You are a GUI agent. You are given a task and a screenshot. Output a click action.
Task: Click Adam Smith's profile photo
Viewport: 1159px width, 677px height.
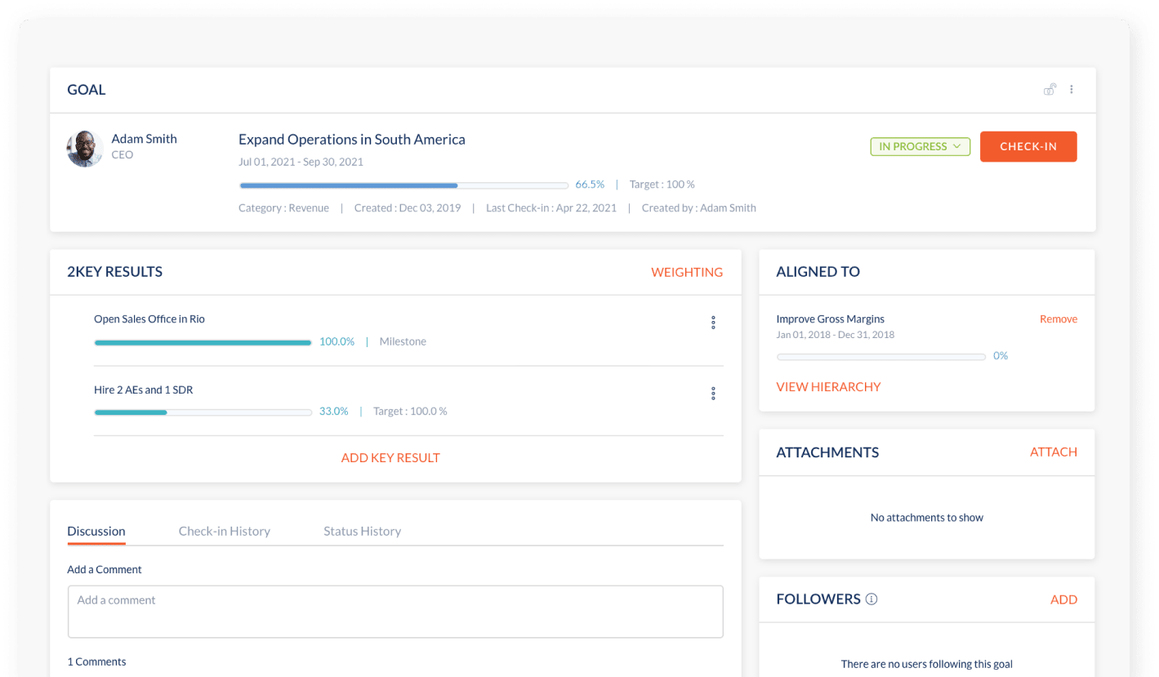click(84, 149)
